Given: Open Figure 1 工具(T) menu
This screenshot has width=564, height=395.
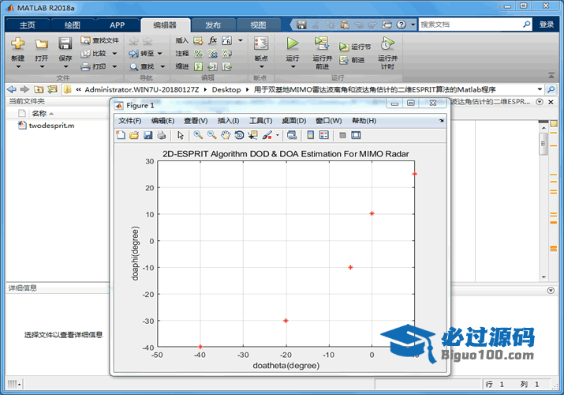Looking at the screenshot, I should (x=261, y=121).
